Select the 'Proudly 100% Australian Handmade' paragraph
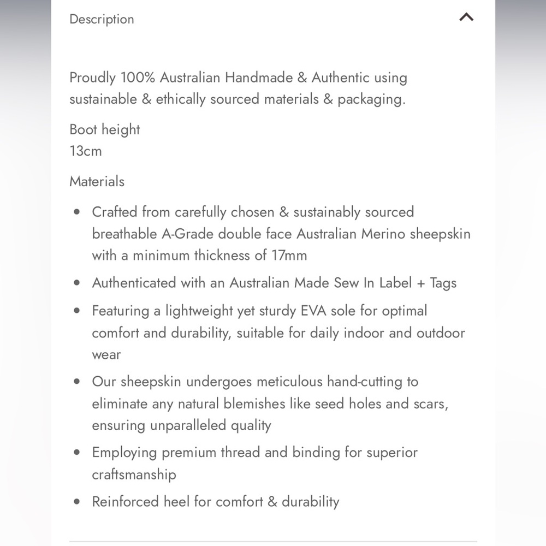The height and width of the screenshot is (546, 546). point(238,88)
